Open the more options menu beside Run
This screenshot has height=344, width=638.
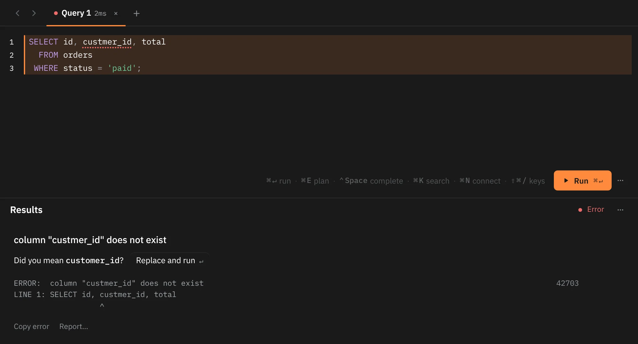(620, 180)
